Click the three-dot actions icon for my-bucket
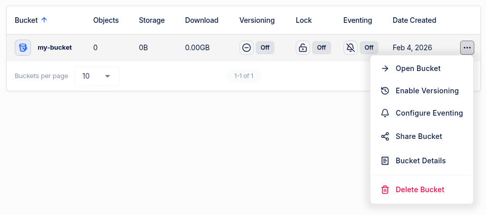Screen dimensions: 486x215 467,48
